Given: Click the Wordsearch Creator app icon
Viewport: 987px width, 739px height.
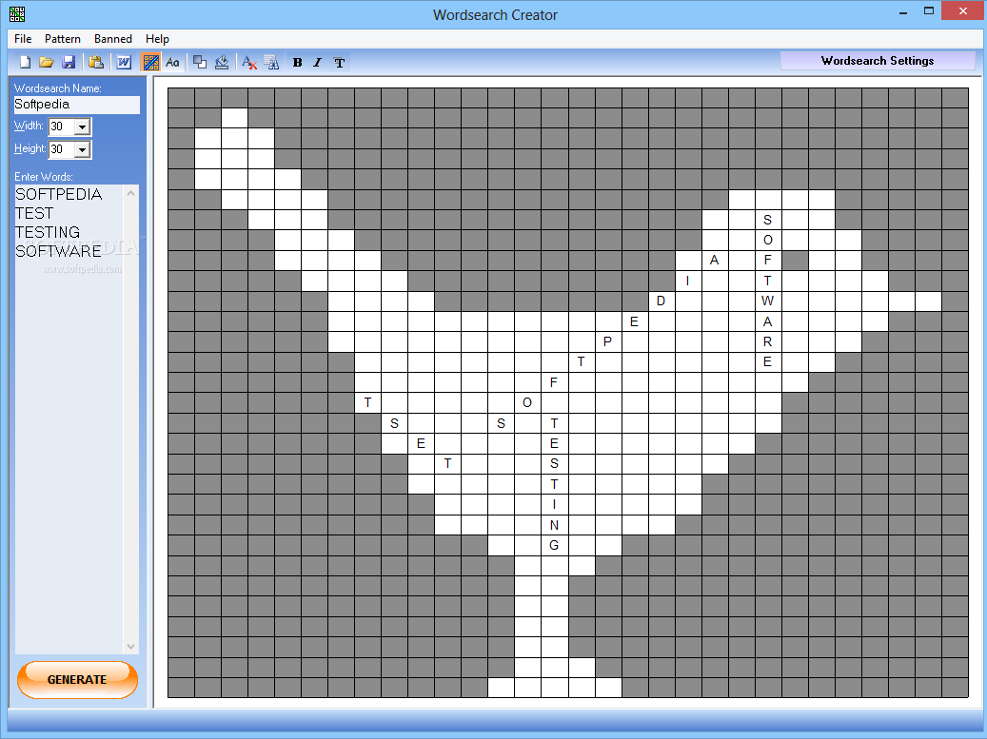Looking at the screenshot, I should (x=17, y=14).
